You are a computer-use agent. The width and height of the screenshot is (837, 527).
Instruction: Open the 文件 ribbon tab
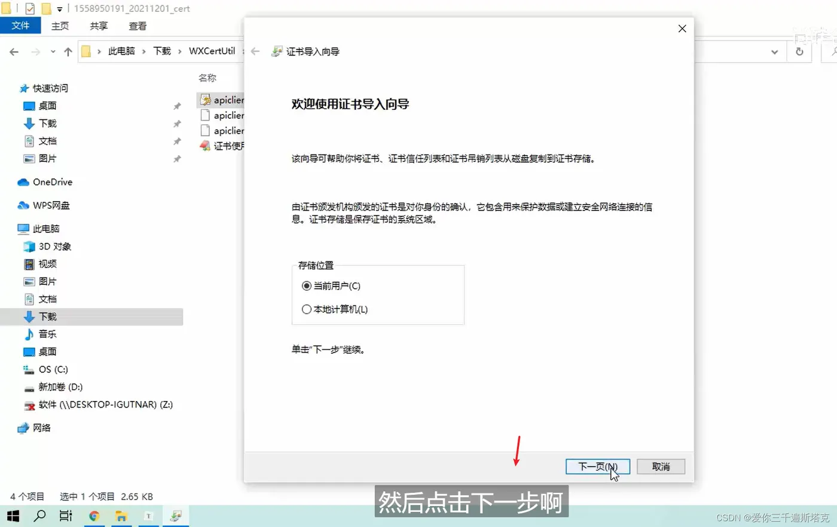tap(20, 26)
